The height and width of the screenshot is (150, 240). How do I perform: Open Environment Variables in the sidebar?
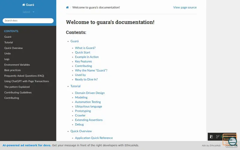(17, 64)
